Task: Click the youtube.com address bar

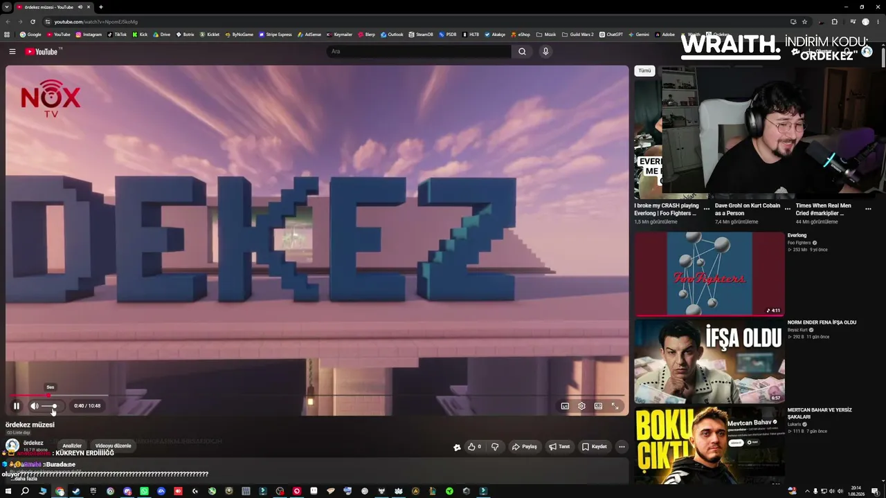Action: point(415,21)
